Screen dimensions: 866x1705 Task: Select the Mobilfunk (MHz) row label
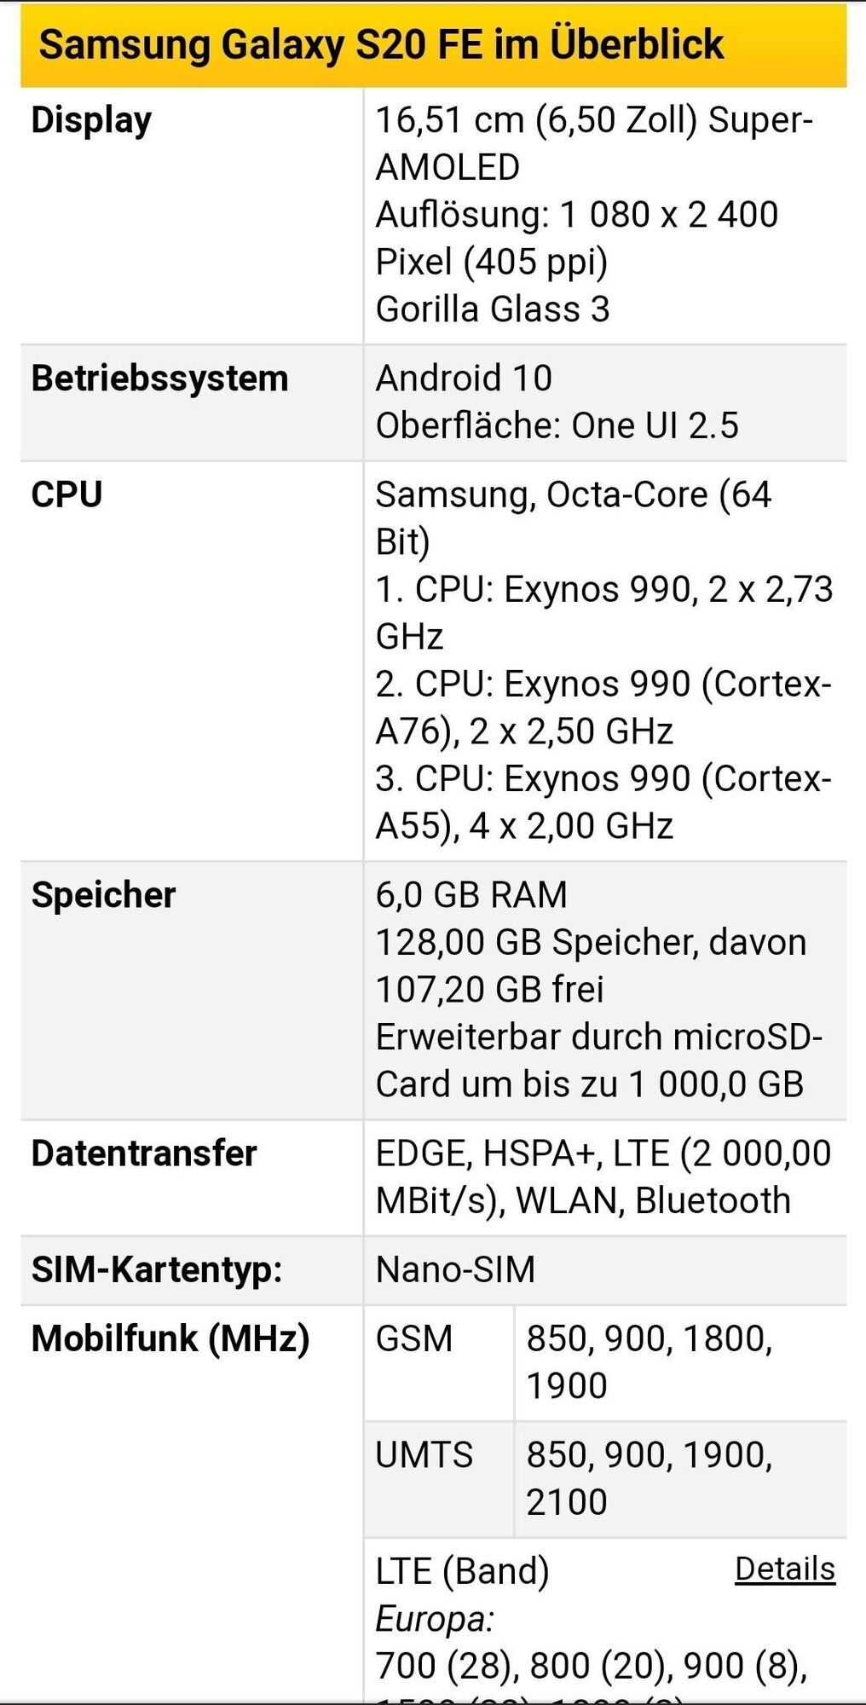tap(170, 1338)
